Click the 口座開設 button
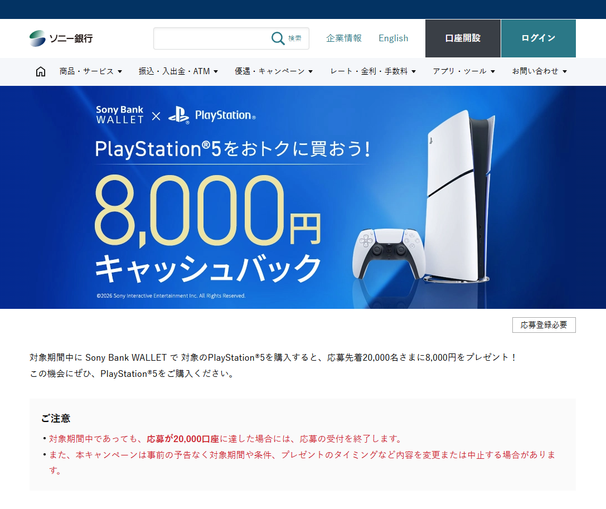The image size is (606, 509). tap(463, 38)
